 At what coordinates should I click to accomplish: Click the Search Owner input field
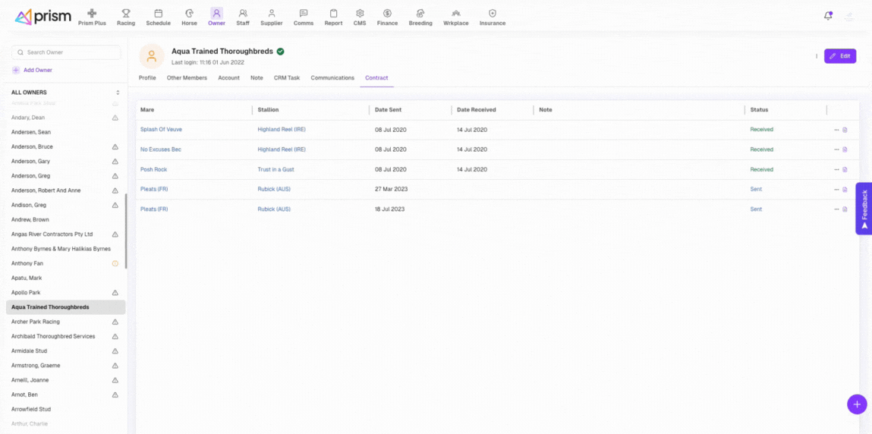point(67,52)
